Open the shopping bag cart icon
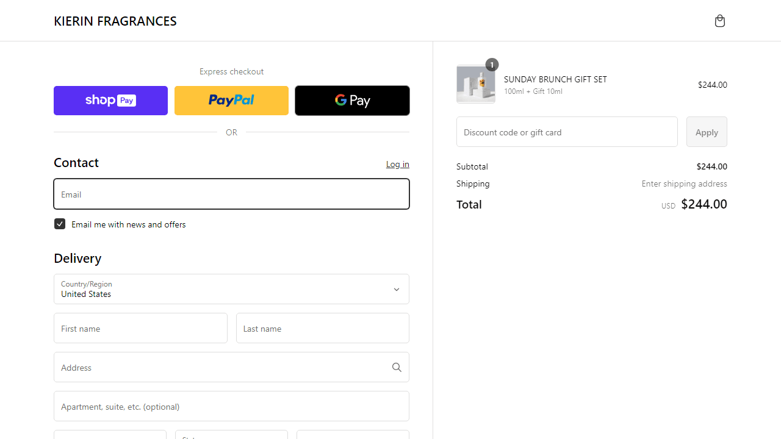Viewport: 781px width, 439px height. pyautogui.click(x=720, y=21)
